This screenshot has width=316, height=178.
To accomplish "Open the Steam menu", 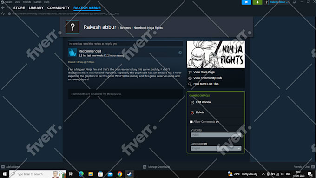I will pos(8,2).
